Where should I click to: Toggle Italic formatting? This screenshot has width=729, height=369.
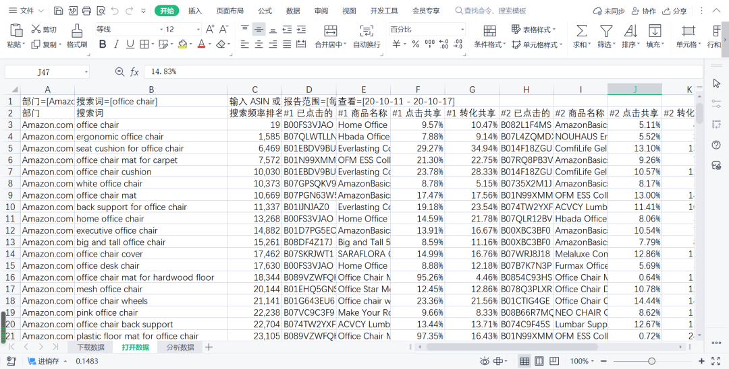(x=116, y=44)
